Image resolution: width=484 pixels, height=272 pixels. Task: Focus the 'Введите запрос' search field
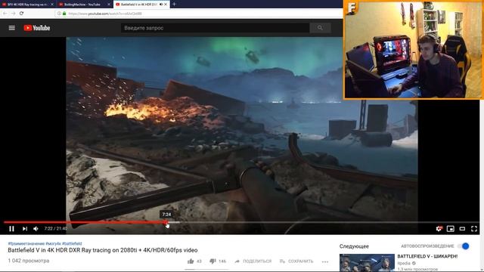[215, 28]
